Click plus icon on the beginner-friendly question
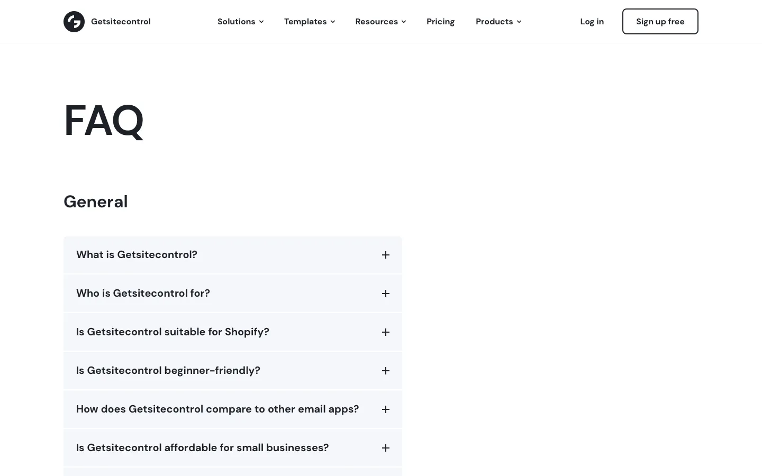Viewport: 762px width, 476px height. click(386, 371)
